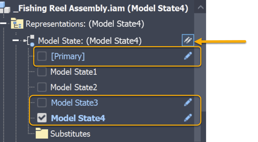Screen dimensions: 258x142
Task: Click the pencil icon on the Primary row
Action: [x=188, y=56]
